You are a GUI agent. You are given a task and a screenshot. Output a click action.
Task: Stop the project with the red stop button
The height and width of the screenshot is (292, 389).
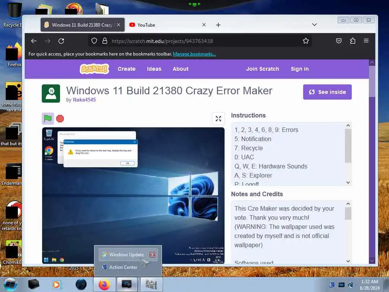[x=60, y=119]
